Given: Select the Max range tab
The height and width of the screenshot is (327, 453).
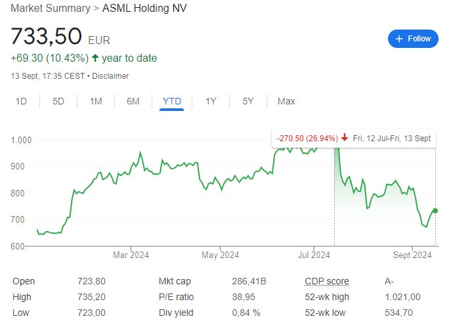Looking at the screenshot, I should click(x=286, y=101).
